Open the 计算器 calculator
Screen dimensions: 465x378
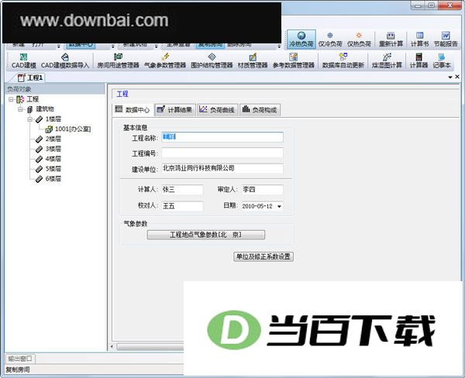coord(418,60)
